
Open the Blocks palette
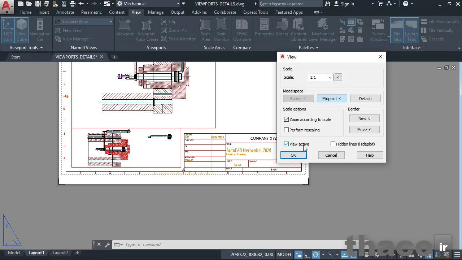(282, 28)
